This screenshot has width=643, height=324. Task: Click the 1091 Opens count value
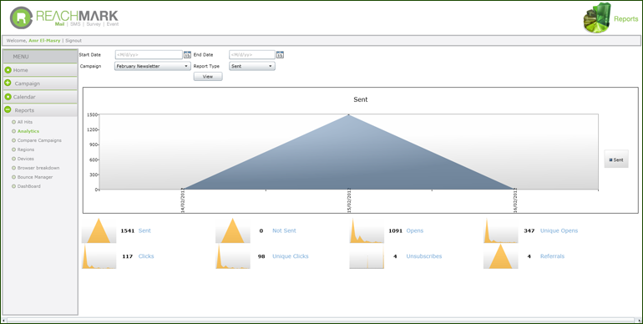click(x=395, y=230)
